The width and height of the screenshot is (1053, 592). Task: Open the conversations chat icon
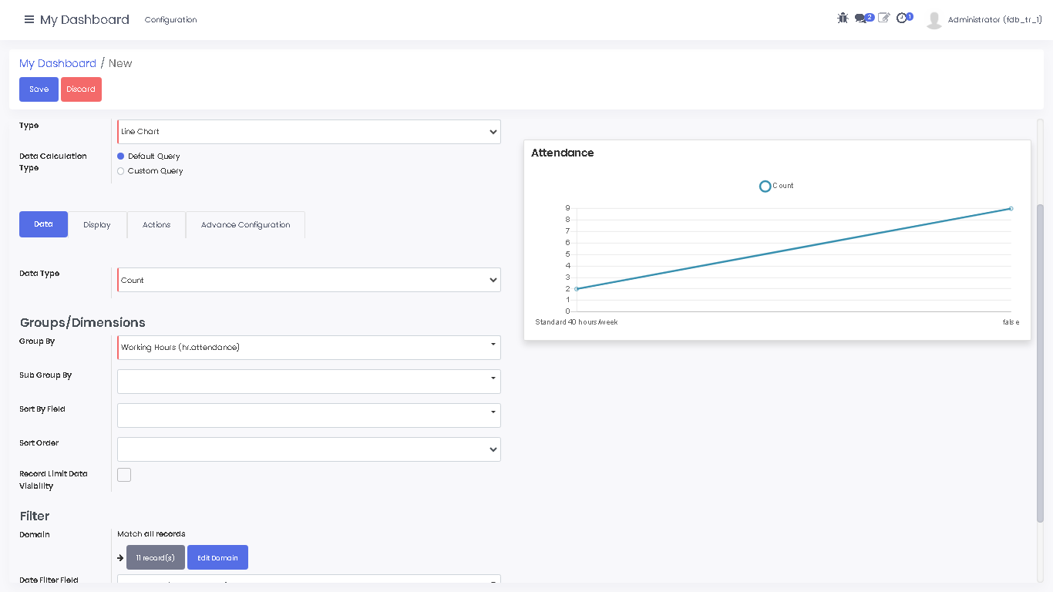pos(861,18)
